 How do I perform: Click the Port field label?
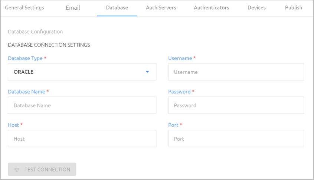173,125
